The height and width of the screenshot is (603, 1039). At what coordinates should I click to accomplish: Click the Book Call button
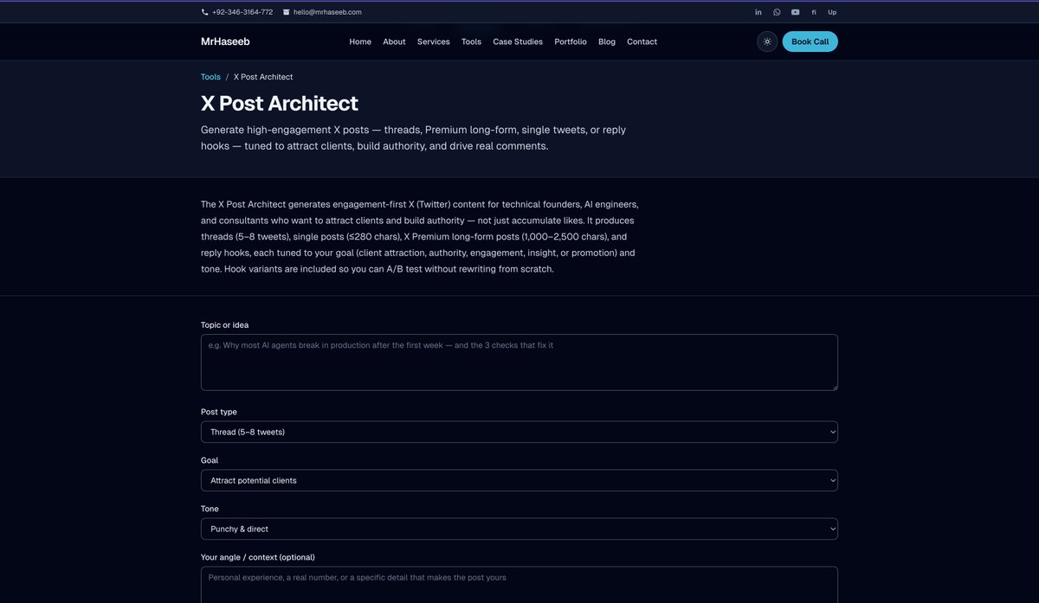(x=810, y=42)
